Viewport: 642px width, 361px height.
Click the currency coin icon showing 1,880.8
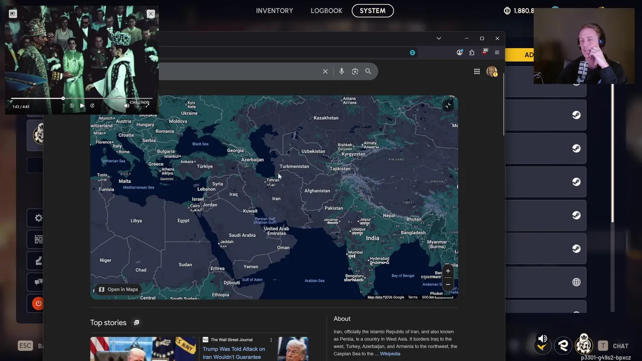507,11
